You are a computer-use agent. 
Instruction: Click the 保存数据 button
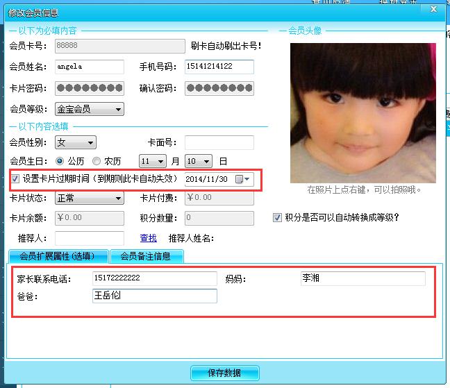coord(224,373)
